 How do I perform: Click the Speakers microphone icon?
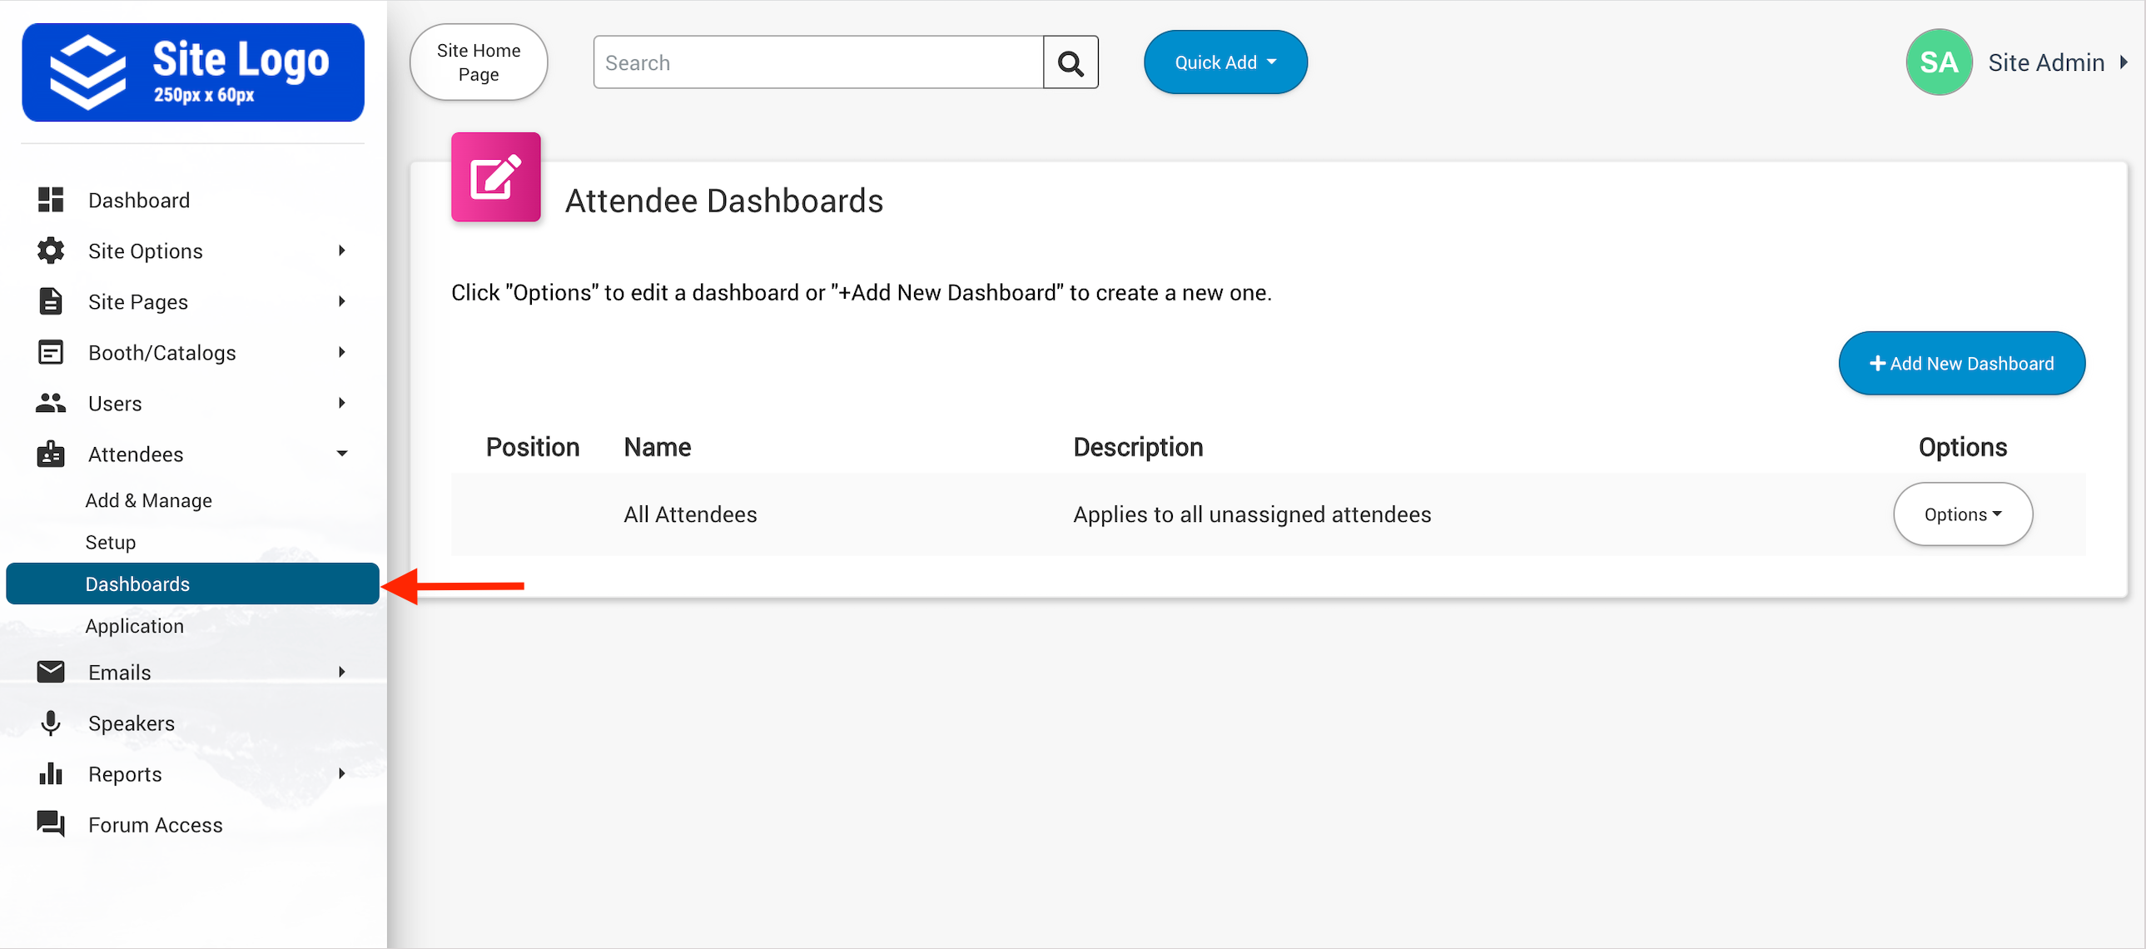point(50,723)
